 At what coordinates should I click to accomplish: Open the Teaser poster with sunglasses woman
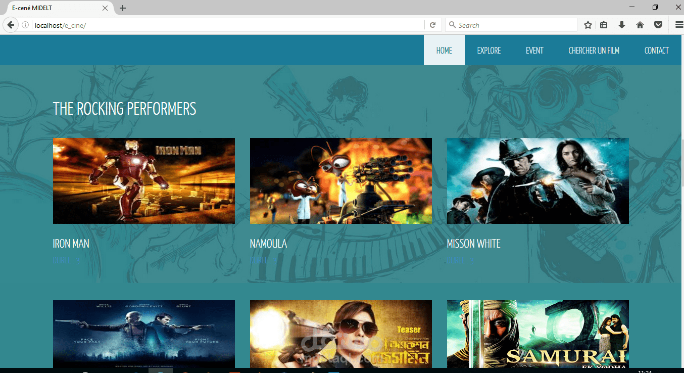[341, 334]
